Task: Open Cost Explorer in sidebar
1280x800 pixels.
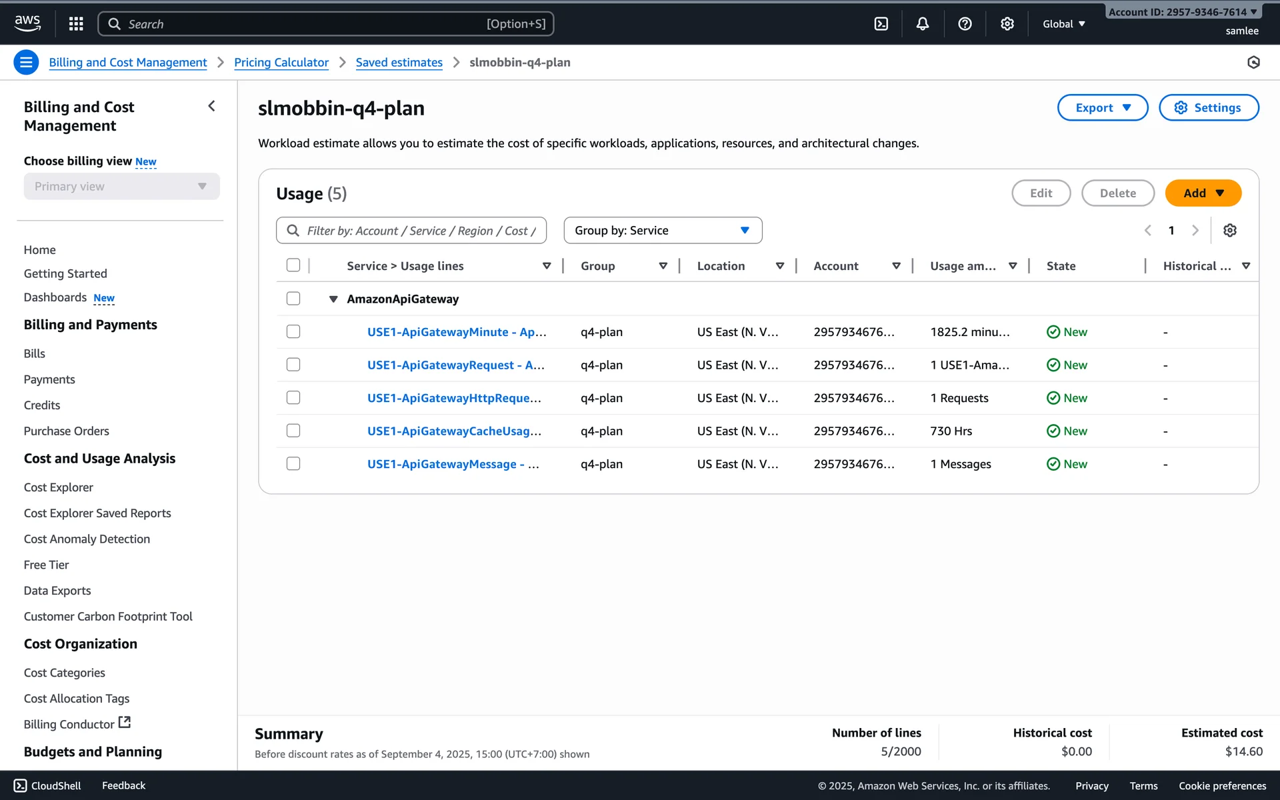Action: click(x=58, y=487)
